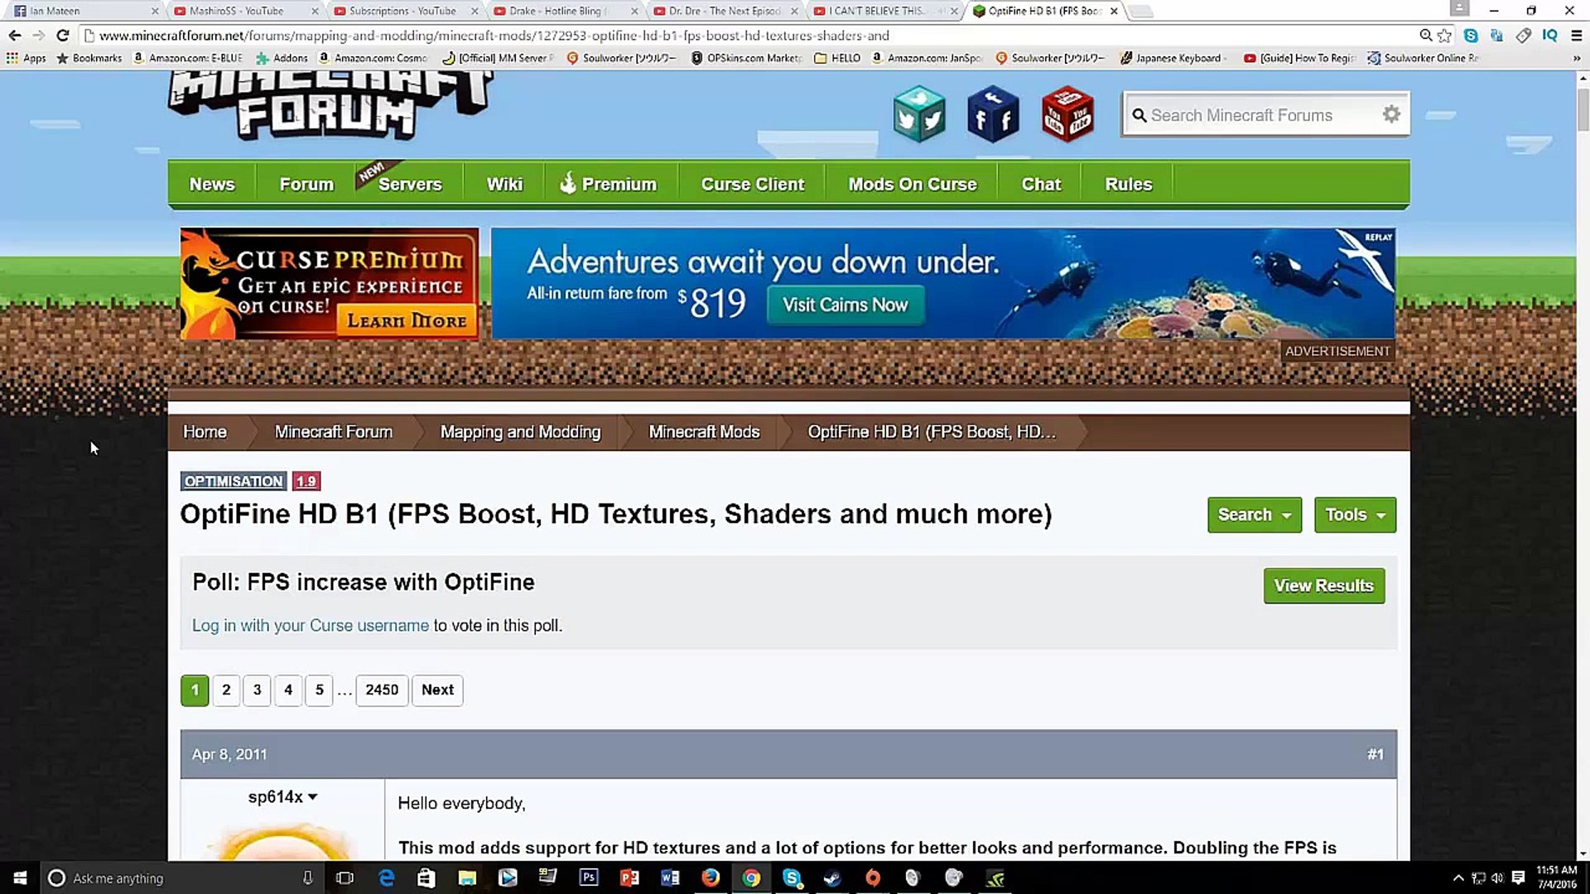Open Photoshop from taskbar
1590x894 pixels.
point(589,877)
